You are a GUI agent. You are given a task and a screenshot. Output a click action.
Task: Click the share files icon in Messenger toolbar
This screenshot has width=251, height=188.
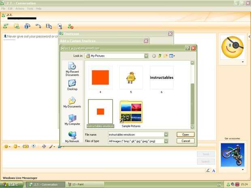click(x=17, y=26)
